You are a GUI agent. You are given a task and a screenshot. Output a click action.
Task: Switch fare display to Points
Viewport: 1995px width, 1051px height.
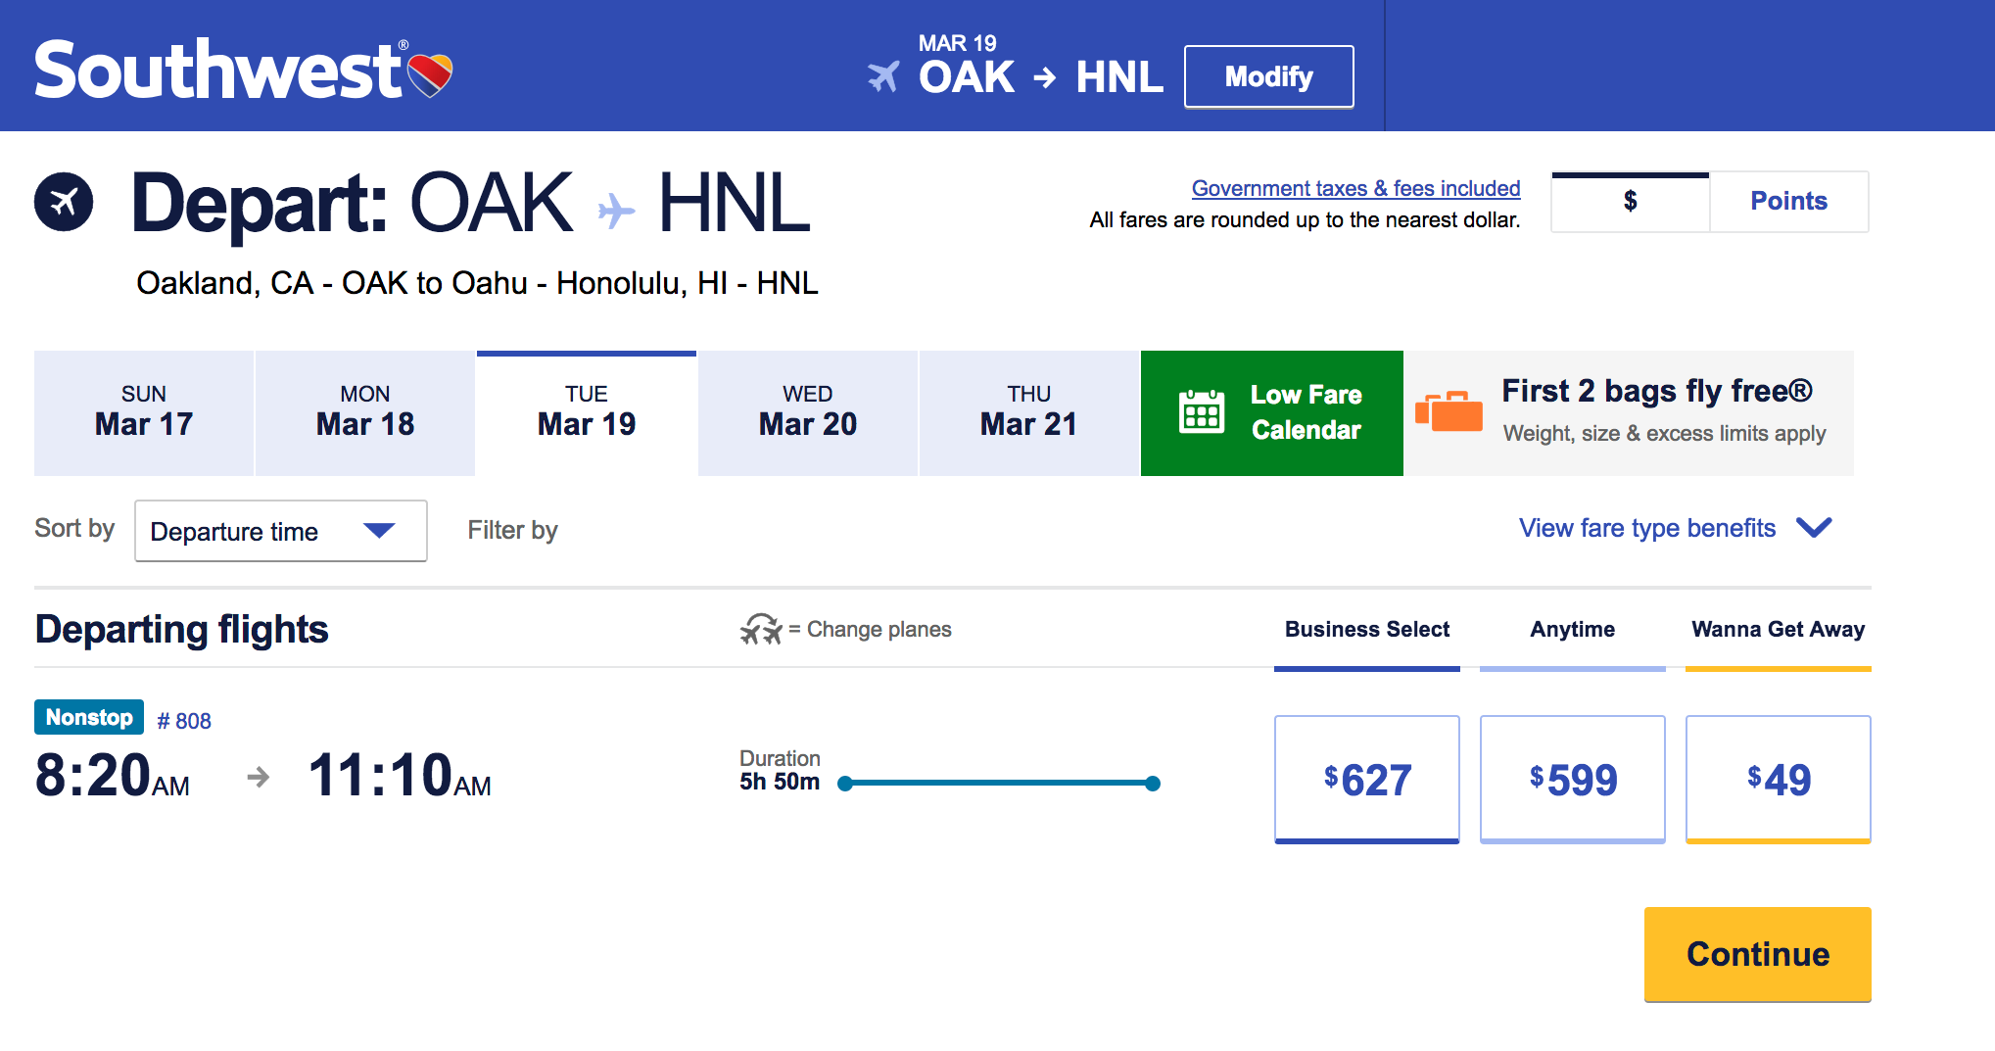1789,202
